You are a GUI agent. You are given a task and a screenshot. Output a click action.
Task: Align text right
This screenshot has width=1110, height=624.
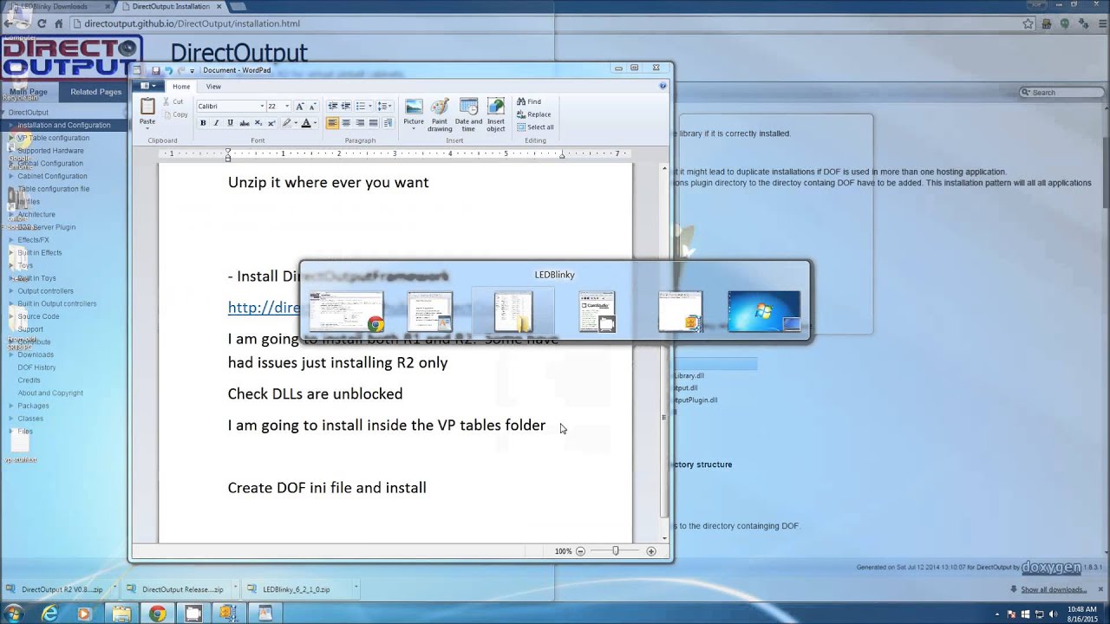(x=360, y=123)
